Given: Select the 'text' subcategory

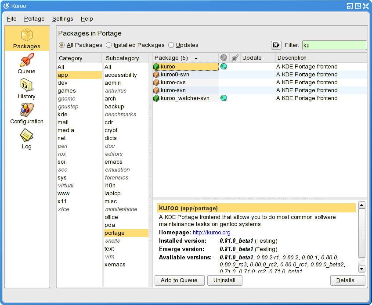Looking at the screenshot, I should tap(126, 249).
